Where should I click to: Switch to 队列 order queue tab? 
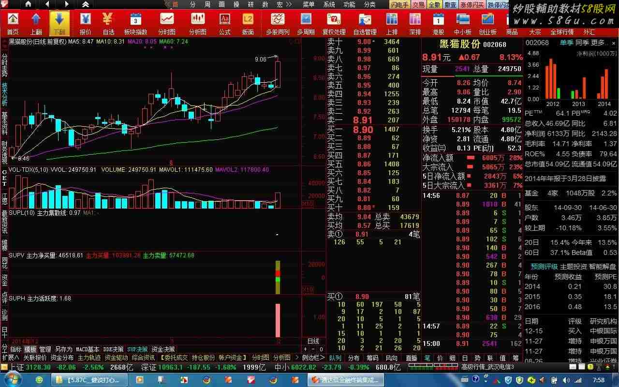tap(335, 358)
